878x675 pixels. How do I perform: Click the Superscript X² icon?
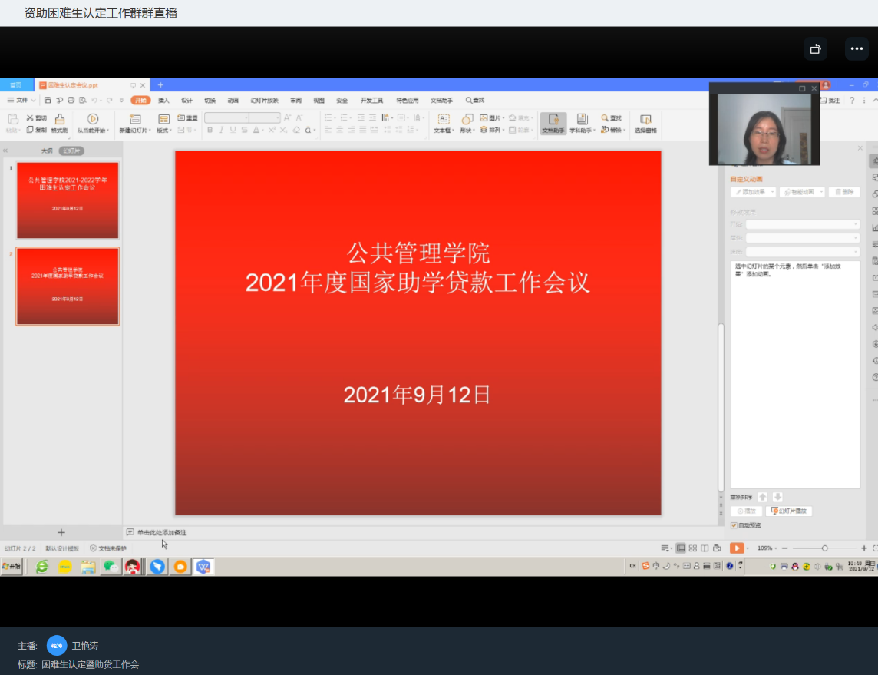pos(272,130)
